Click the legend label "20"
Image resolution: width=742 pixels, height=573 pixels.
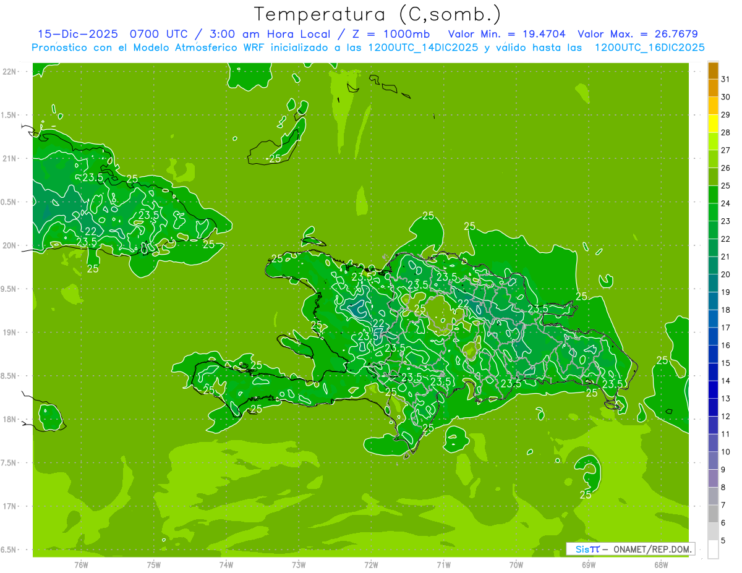[725, 274]
